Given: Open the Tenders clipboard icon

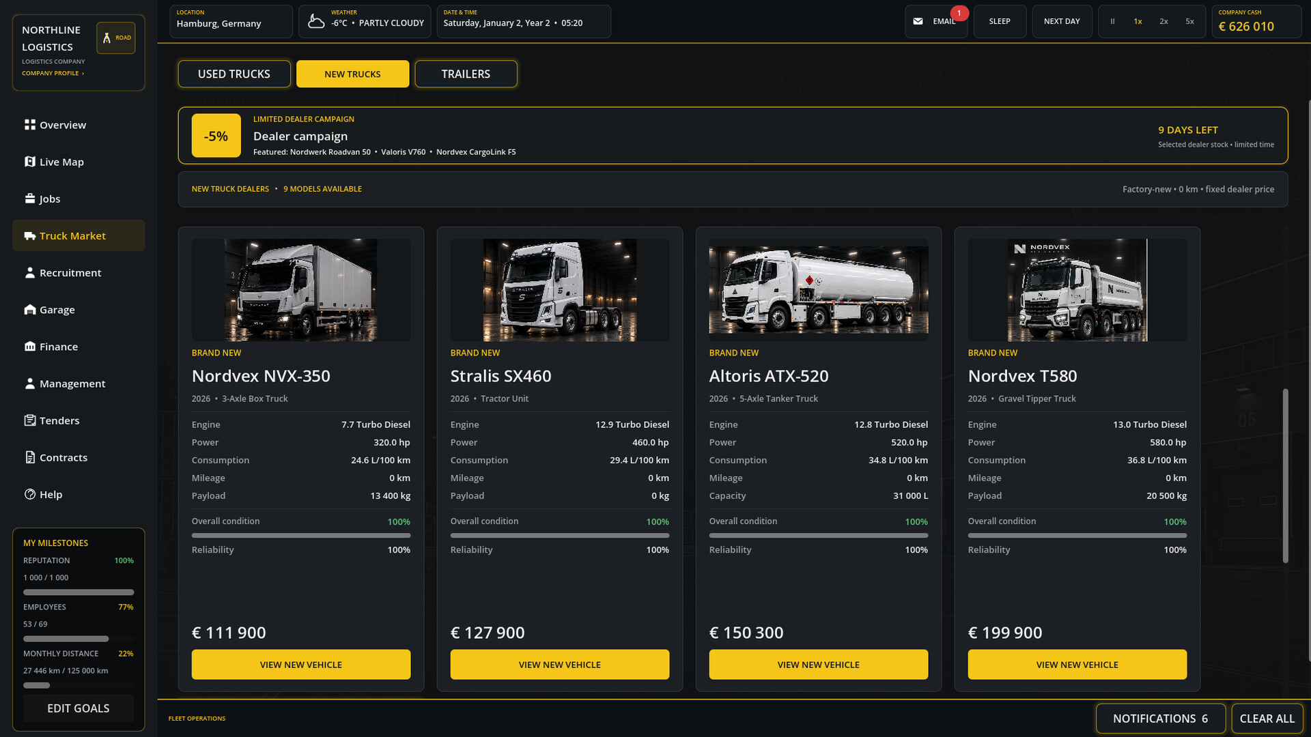Looking at the screenshot, I should click(29, 420).
